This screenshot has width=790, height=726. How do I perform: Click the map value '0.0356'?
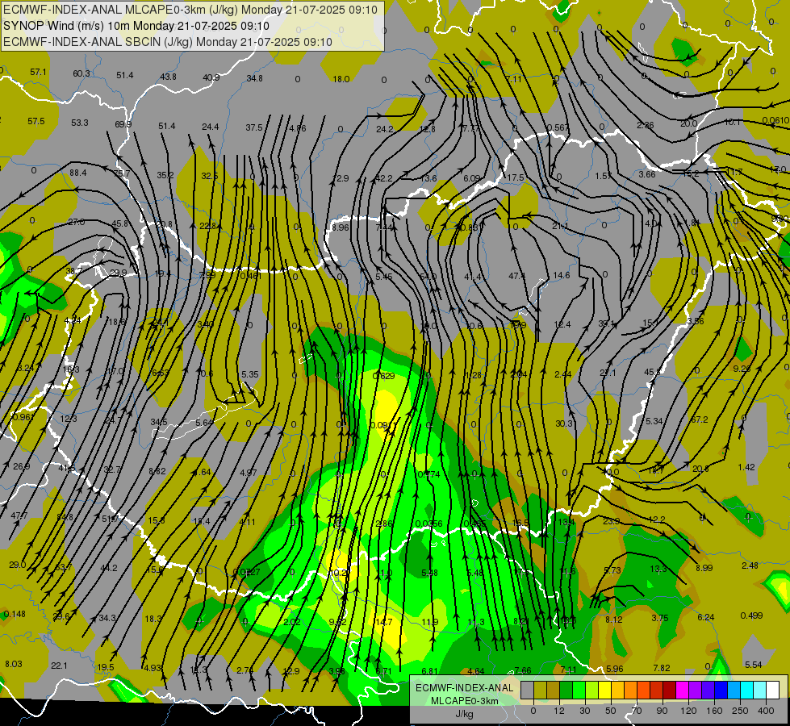tap(428, 524)
